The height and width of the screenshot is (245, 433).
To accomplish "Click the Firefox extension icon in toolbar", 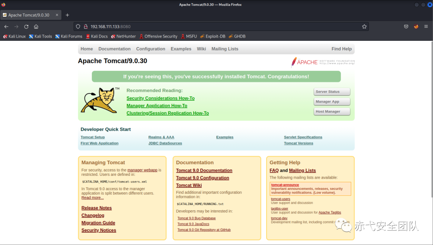I will (x=416, y=26).
